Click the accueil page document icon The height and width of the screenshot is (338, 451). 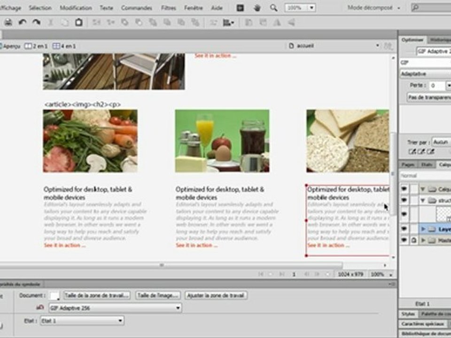click(291, 46)
